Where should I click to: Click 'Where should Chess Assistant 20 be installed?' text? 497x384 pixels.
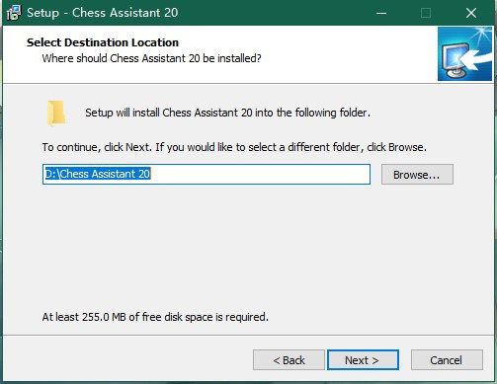click(151, 58)
